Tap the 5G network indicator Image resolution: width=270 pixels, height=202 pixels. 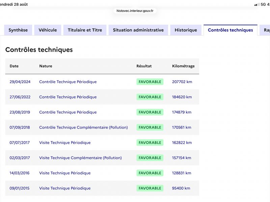click(263, 4)
